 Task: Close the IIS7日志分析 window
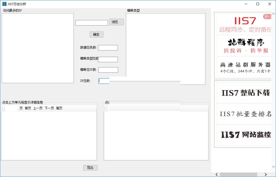click(x=270, y=4)
